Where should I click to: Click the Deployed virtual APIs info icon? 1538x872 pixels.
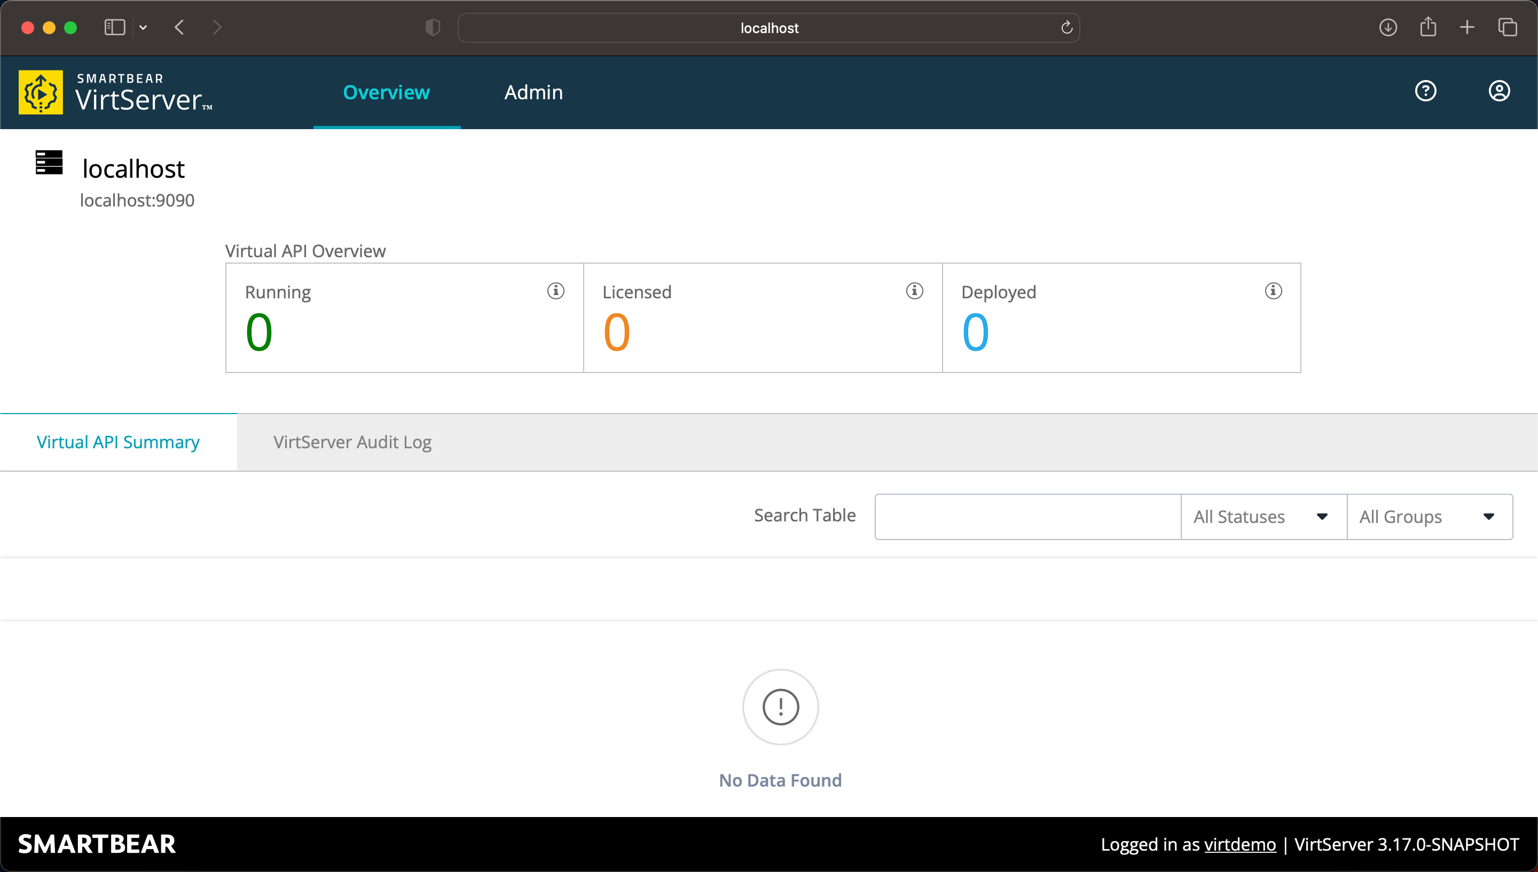coord(1273,291)
